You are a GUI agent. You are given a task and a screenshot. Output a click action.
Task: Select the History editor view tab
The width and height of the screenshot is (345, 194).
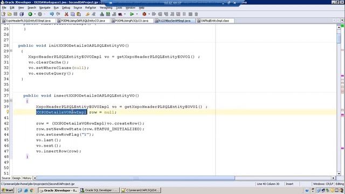click(x=27, y=178)
